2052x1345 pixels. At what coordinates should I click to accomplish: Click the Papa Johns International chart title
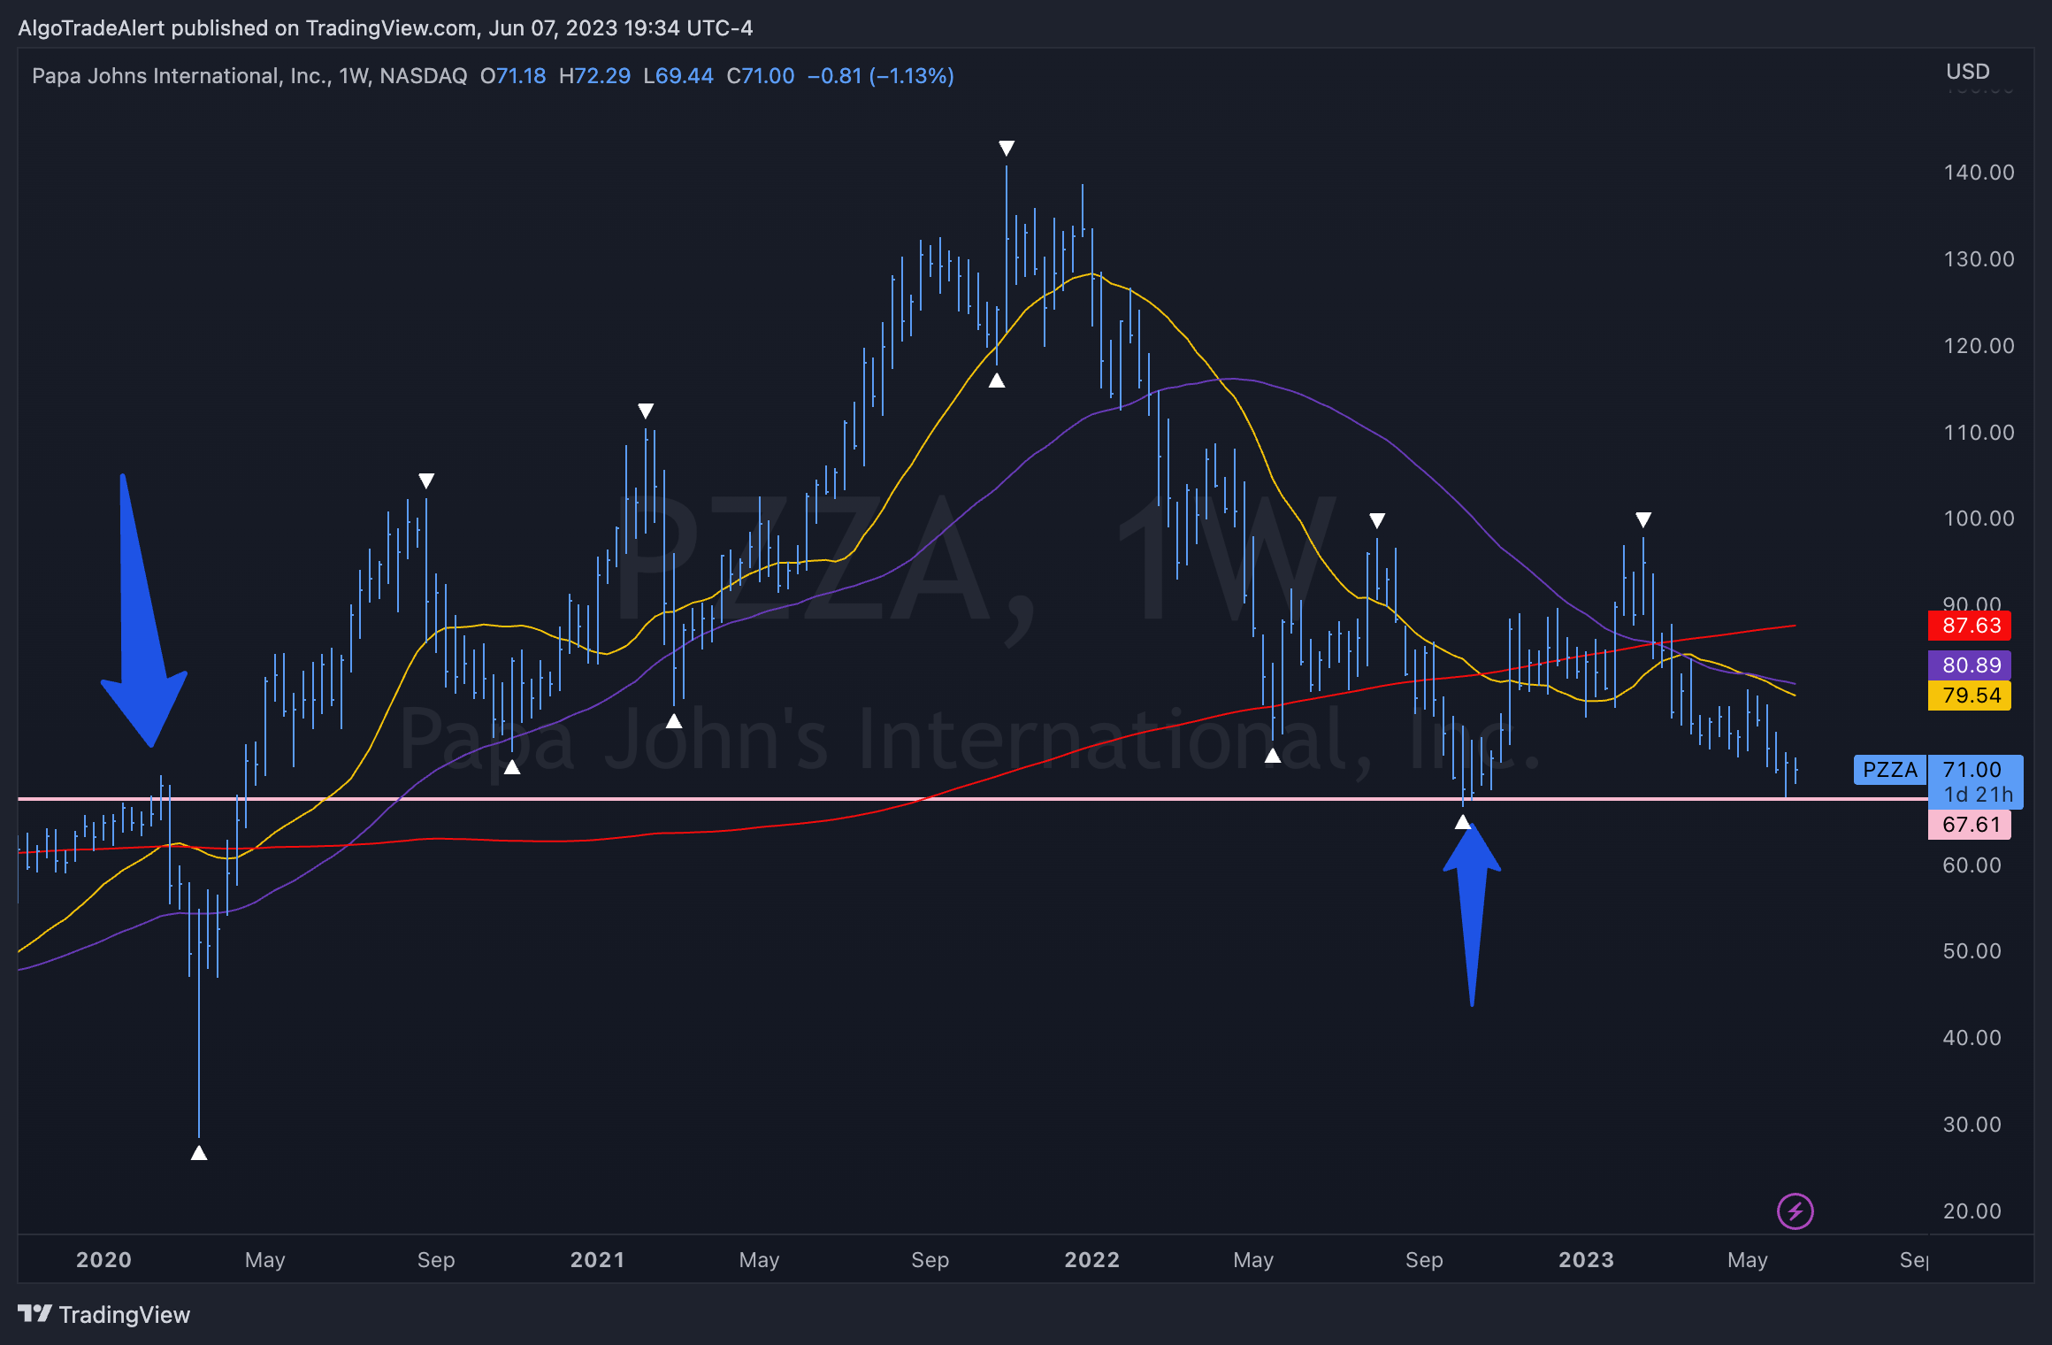pyautogui.click(x=249, y=76)
